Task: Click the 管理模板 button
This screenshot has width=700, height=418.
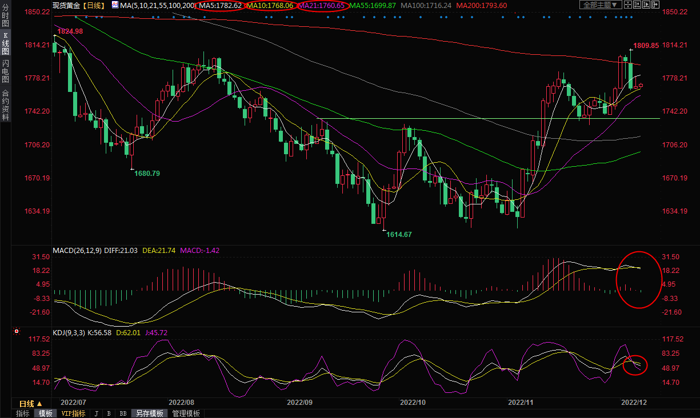Action: (186, 413)
